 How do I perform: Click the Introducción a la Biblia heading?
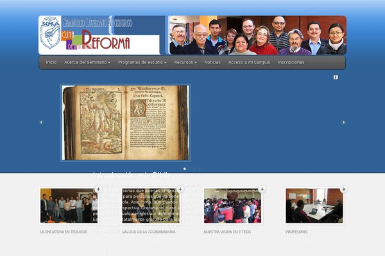(132, 175)
